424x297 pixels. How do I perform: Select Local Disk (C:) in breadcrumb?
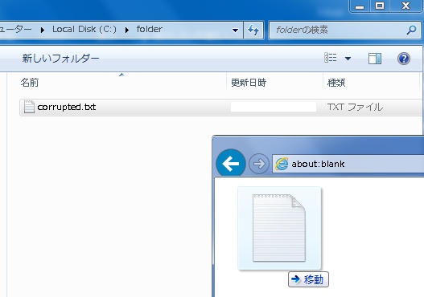(84, 29)
